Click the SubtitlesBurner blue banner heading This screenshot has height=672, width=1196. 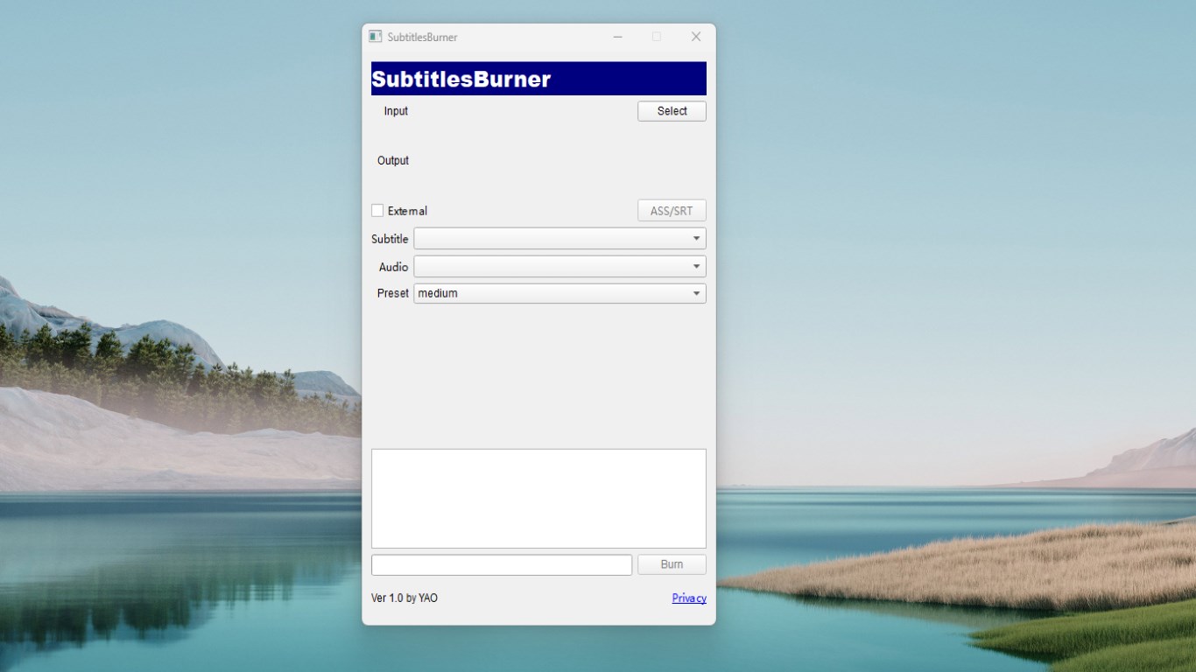tap(538, 79)
